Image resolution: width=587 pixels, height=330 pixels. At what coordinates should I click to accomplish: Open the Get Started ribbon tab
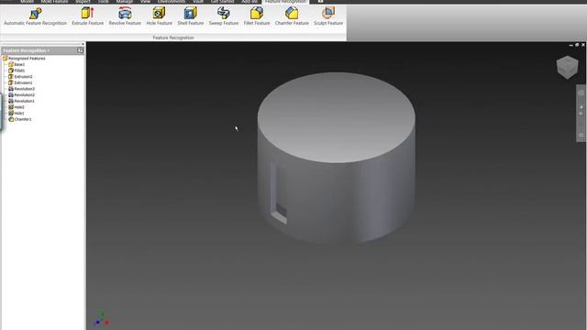[x=222, y=2]
